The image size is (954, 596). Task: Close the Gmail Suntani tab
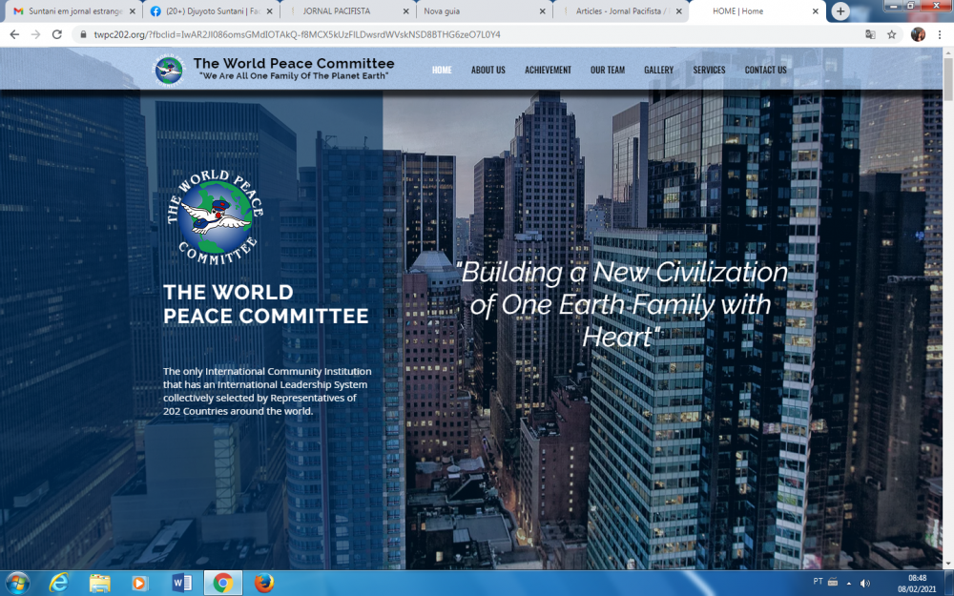[133, 10]
